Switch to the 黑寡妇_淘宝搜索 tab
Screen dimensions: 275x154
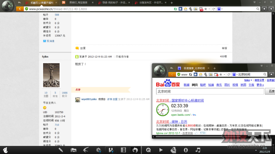point(78,3)
